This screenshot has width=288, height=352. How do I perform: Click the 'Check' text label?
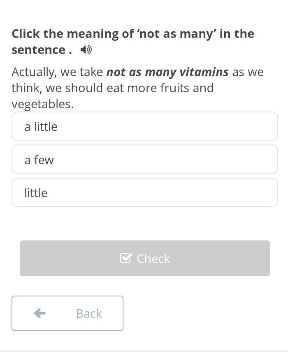click(153, 259)
